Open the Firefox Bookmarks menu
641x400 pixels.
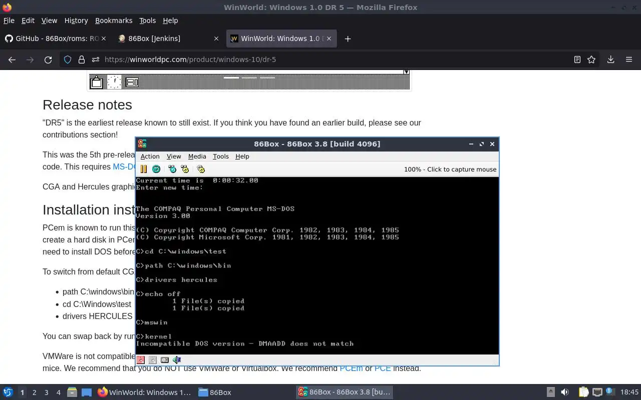[114, 20]
